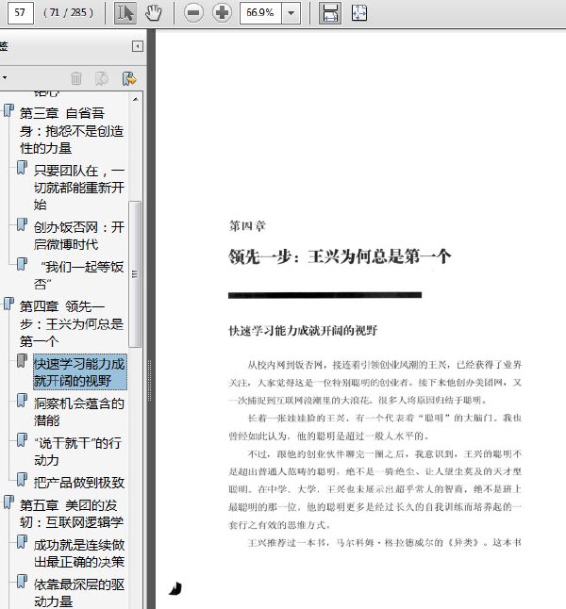Open the bookmarks options dropdown arrow
Viewport: 566px width, 609px height.
(x=5, y=77)
